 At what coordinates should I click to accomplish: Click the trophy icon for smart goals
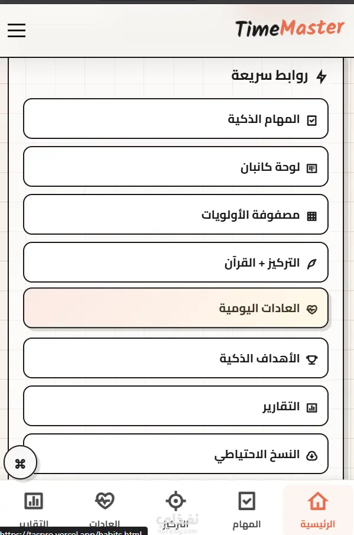click(311, 359)
